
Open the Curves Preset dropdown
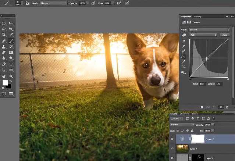click(x=209, y=29)
